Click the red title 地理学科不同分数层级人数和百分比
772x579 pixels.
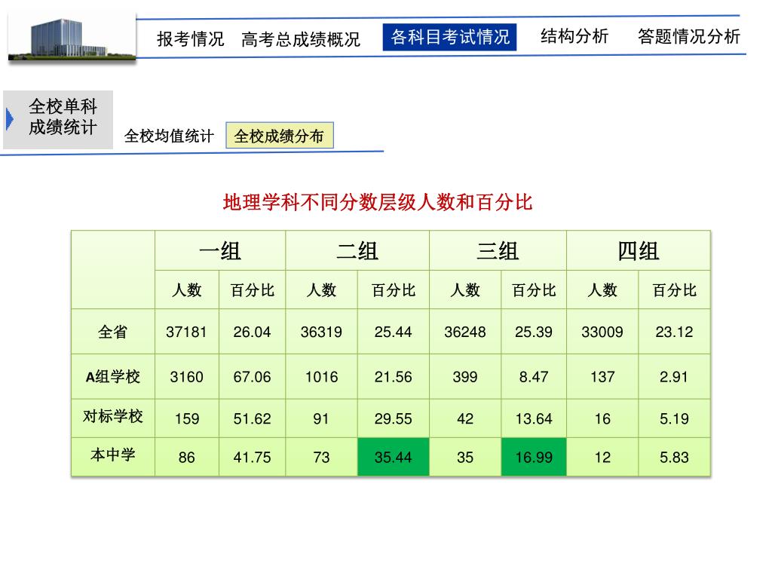(378, 202)
